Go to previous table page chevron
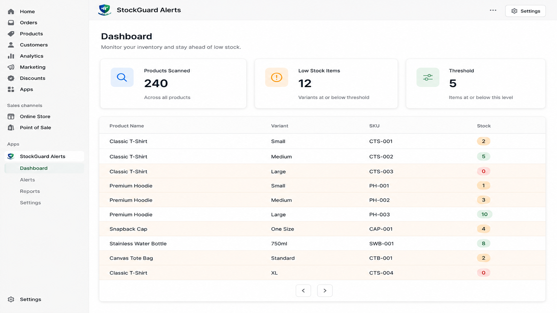 coord(303,290)
